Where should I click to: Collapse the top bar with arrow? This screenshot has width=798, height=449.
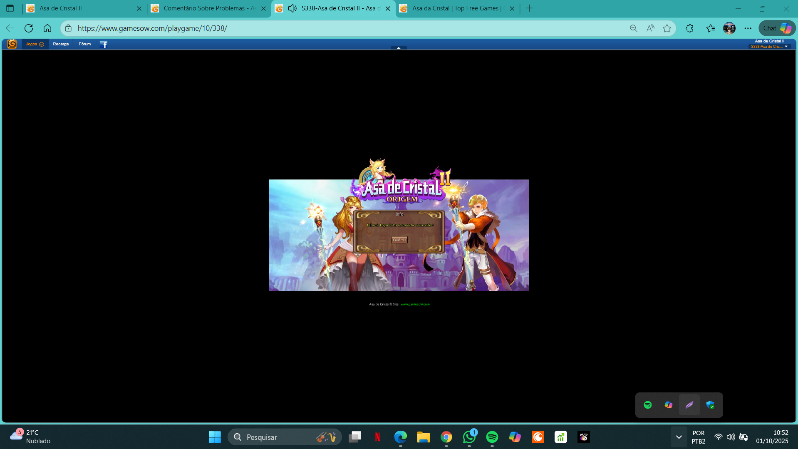[399, 48]
